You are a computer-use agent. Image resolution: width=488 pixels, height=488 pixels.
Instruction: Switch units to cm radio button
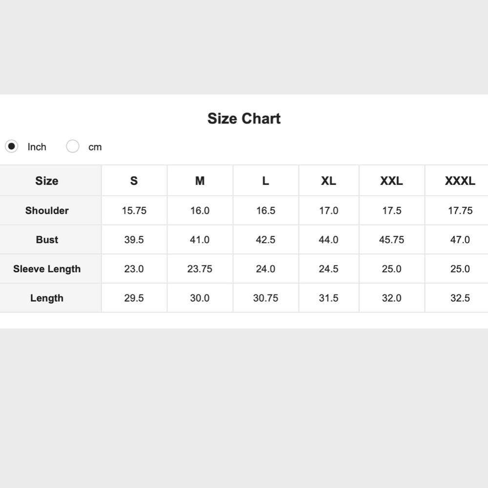pyautogui.click(x=73, y=146)
